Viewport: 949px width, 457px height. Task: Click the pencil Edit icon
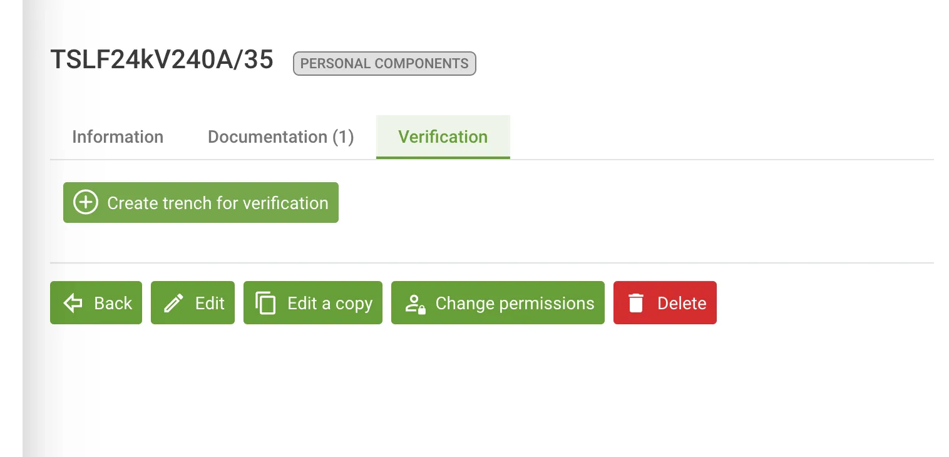pos(173,302)
